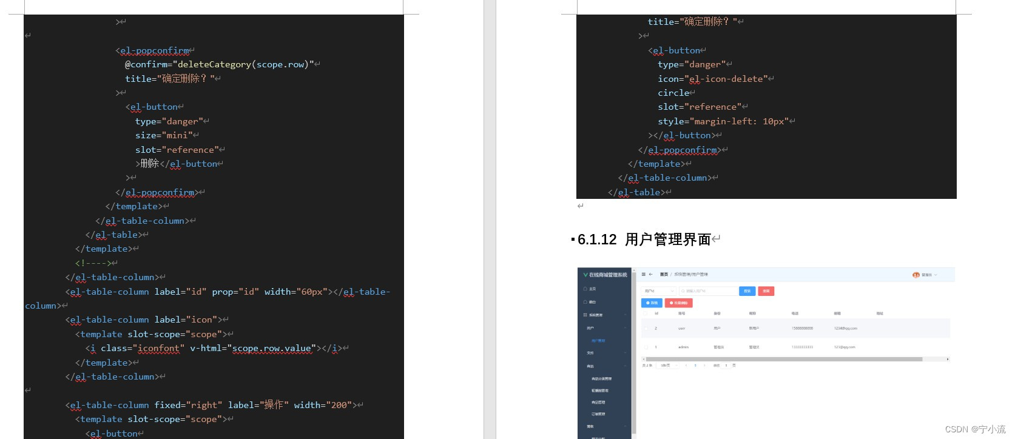Click the blue add button above the table

[x=652, y=303]
